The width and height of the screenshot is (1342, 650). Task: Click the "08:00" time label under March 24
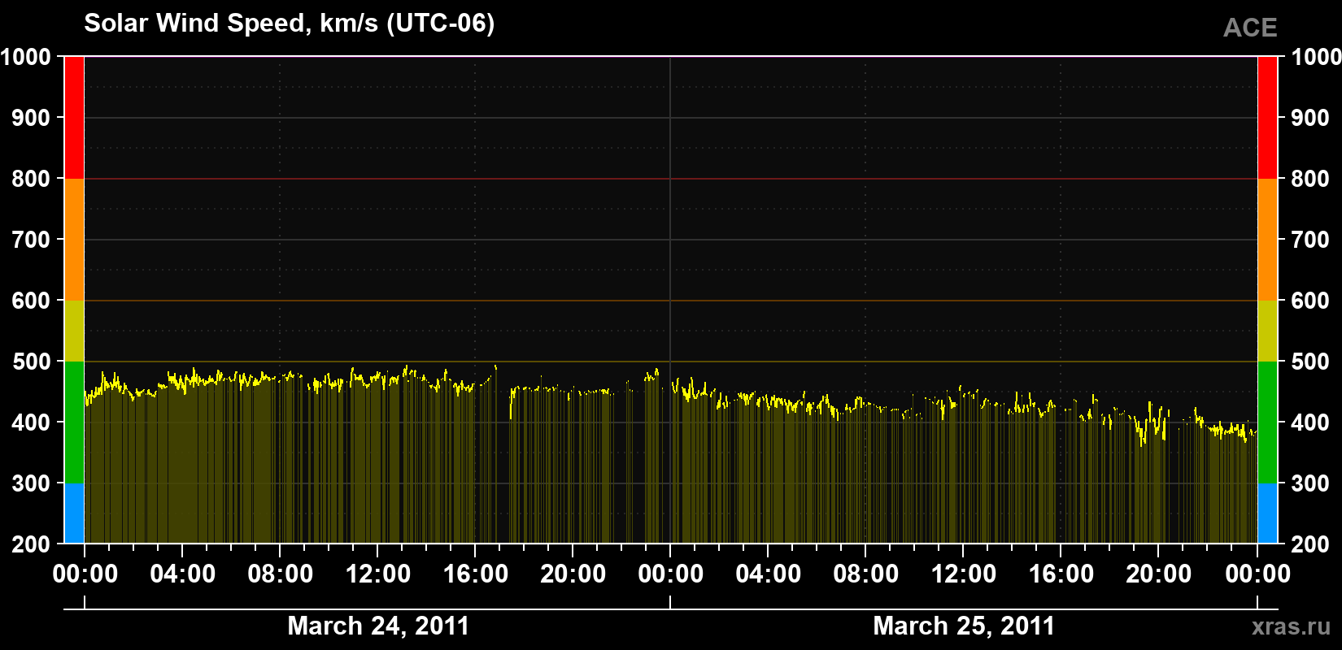[281, 574]
